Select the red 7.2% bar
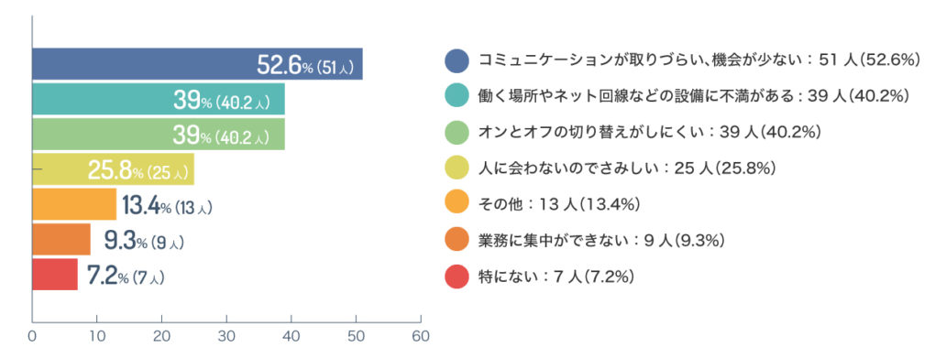The height and width of the screenshot is (358, 935). tap(55, 275)
